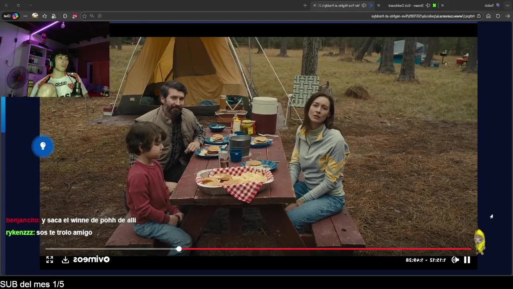Open the Copilot Chat button

(11, 16)
